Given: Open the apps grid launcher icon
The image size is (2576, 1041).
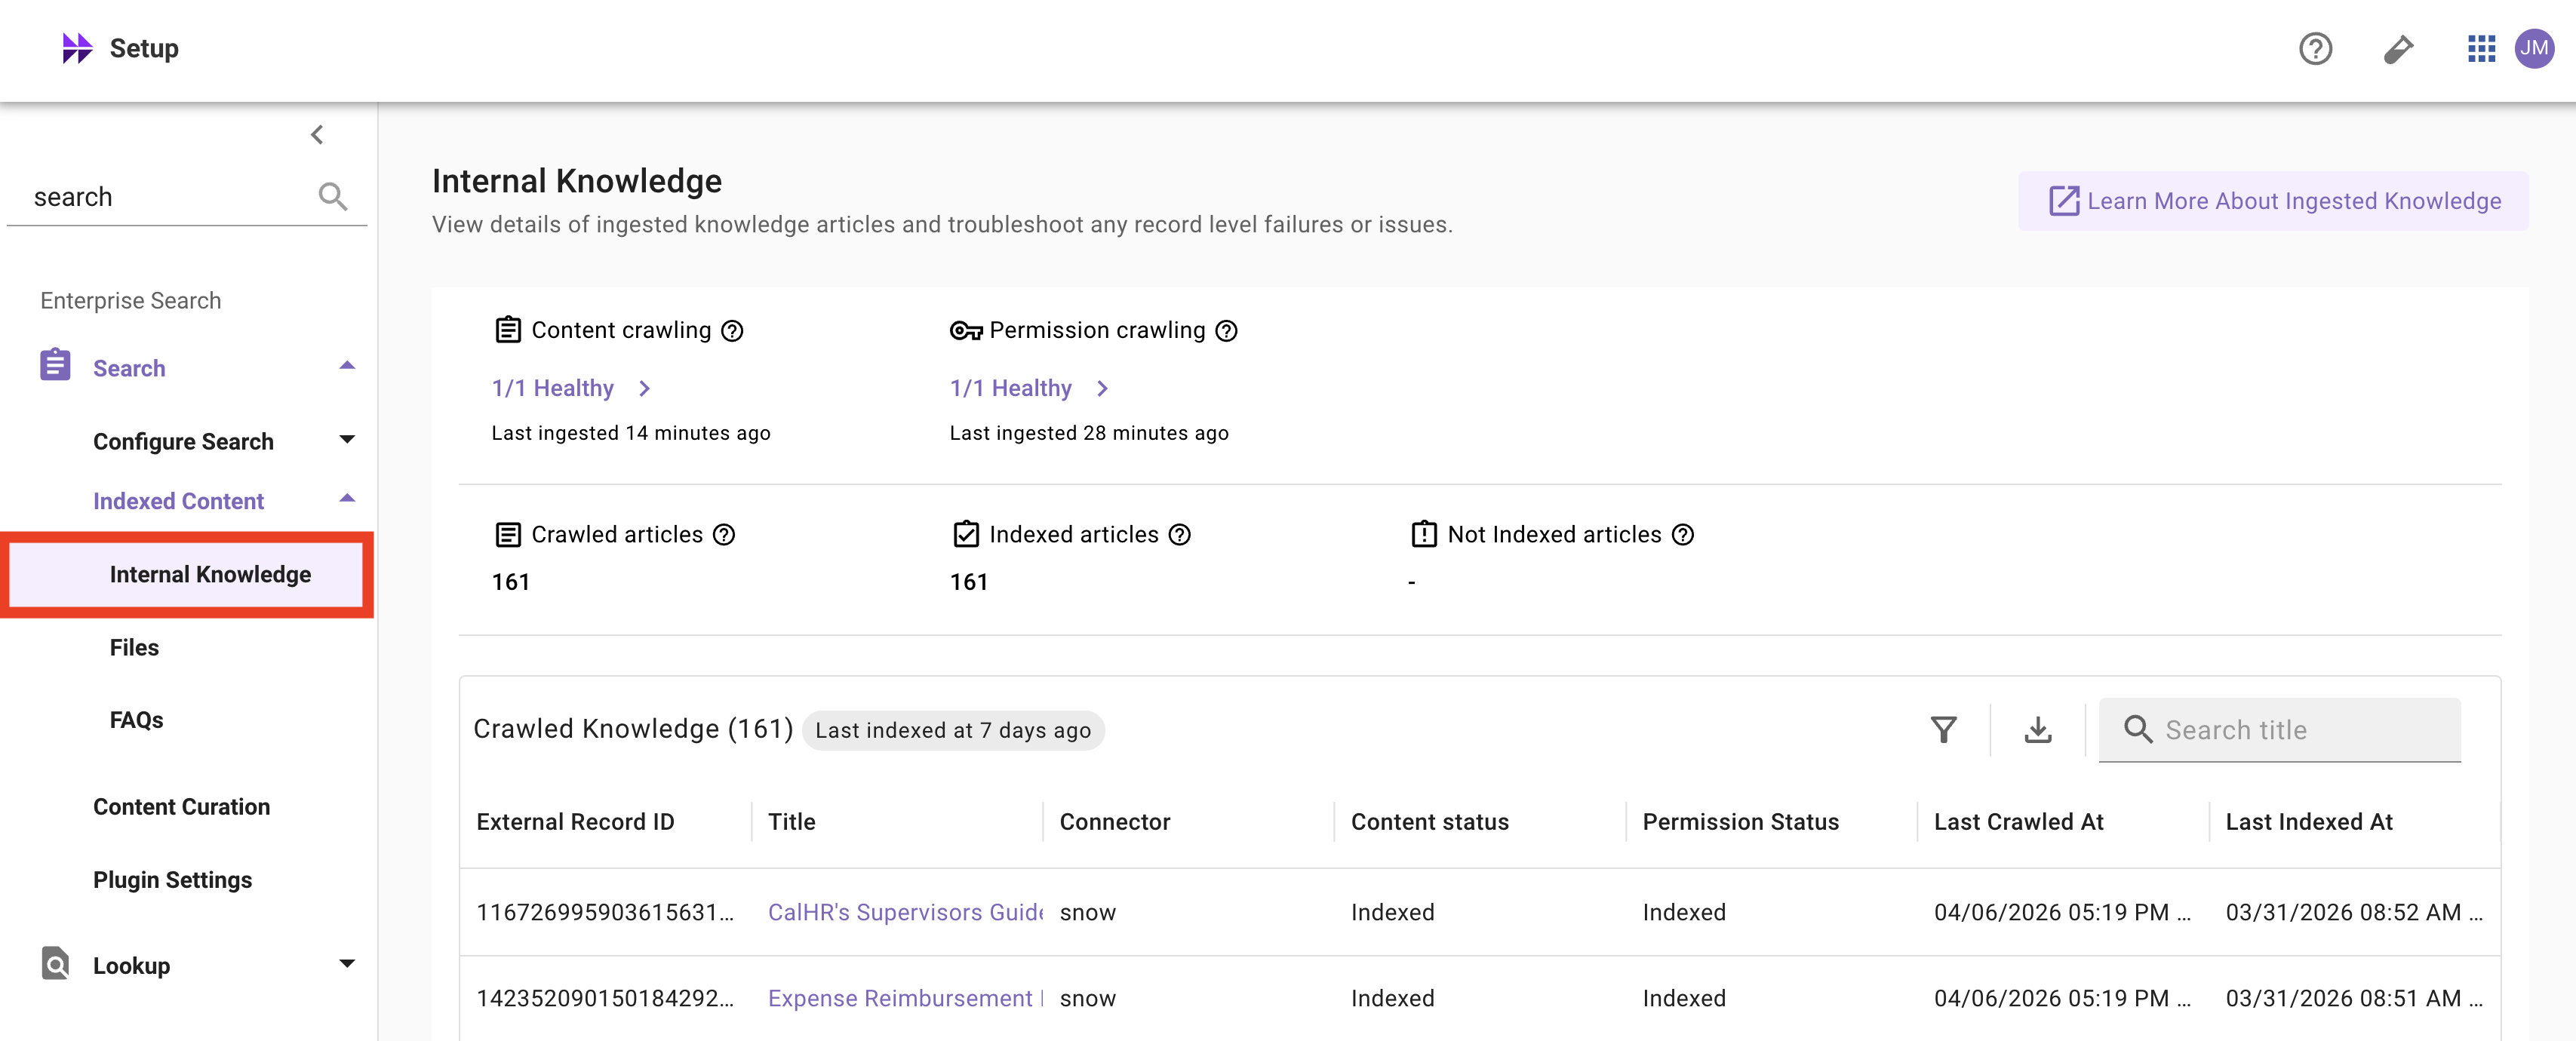Looking at the screenshot, I should click(2481, 48).
